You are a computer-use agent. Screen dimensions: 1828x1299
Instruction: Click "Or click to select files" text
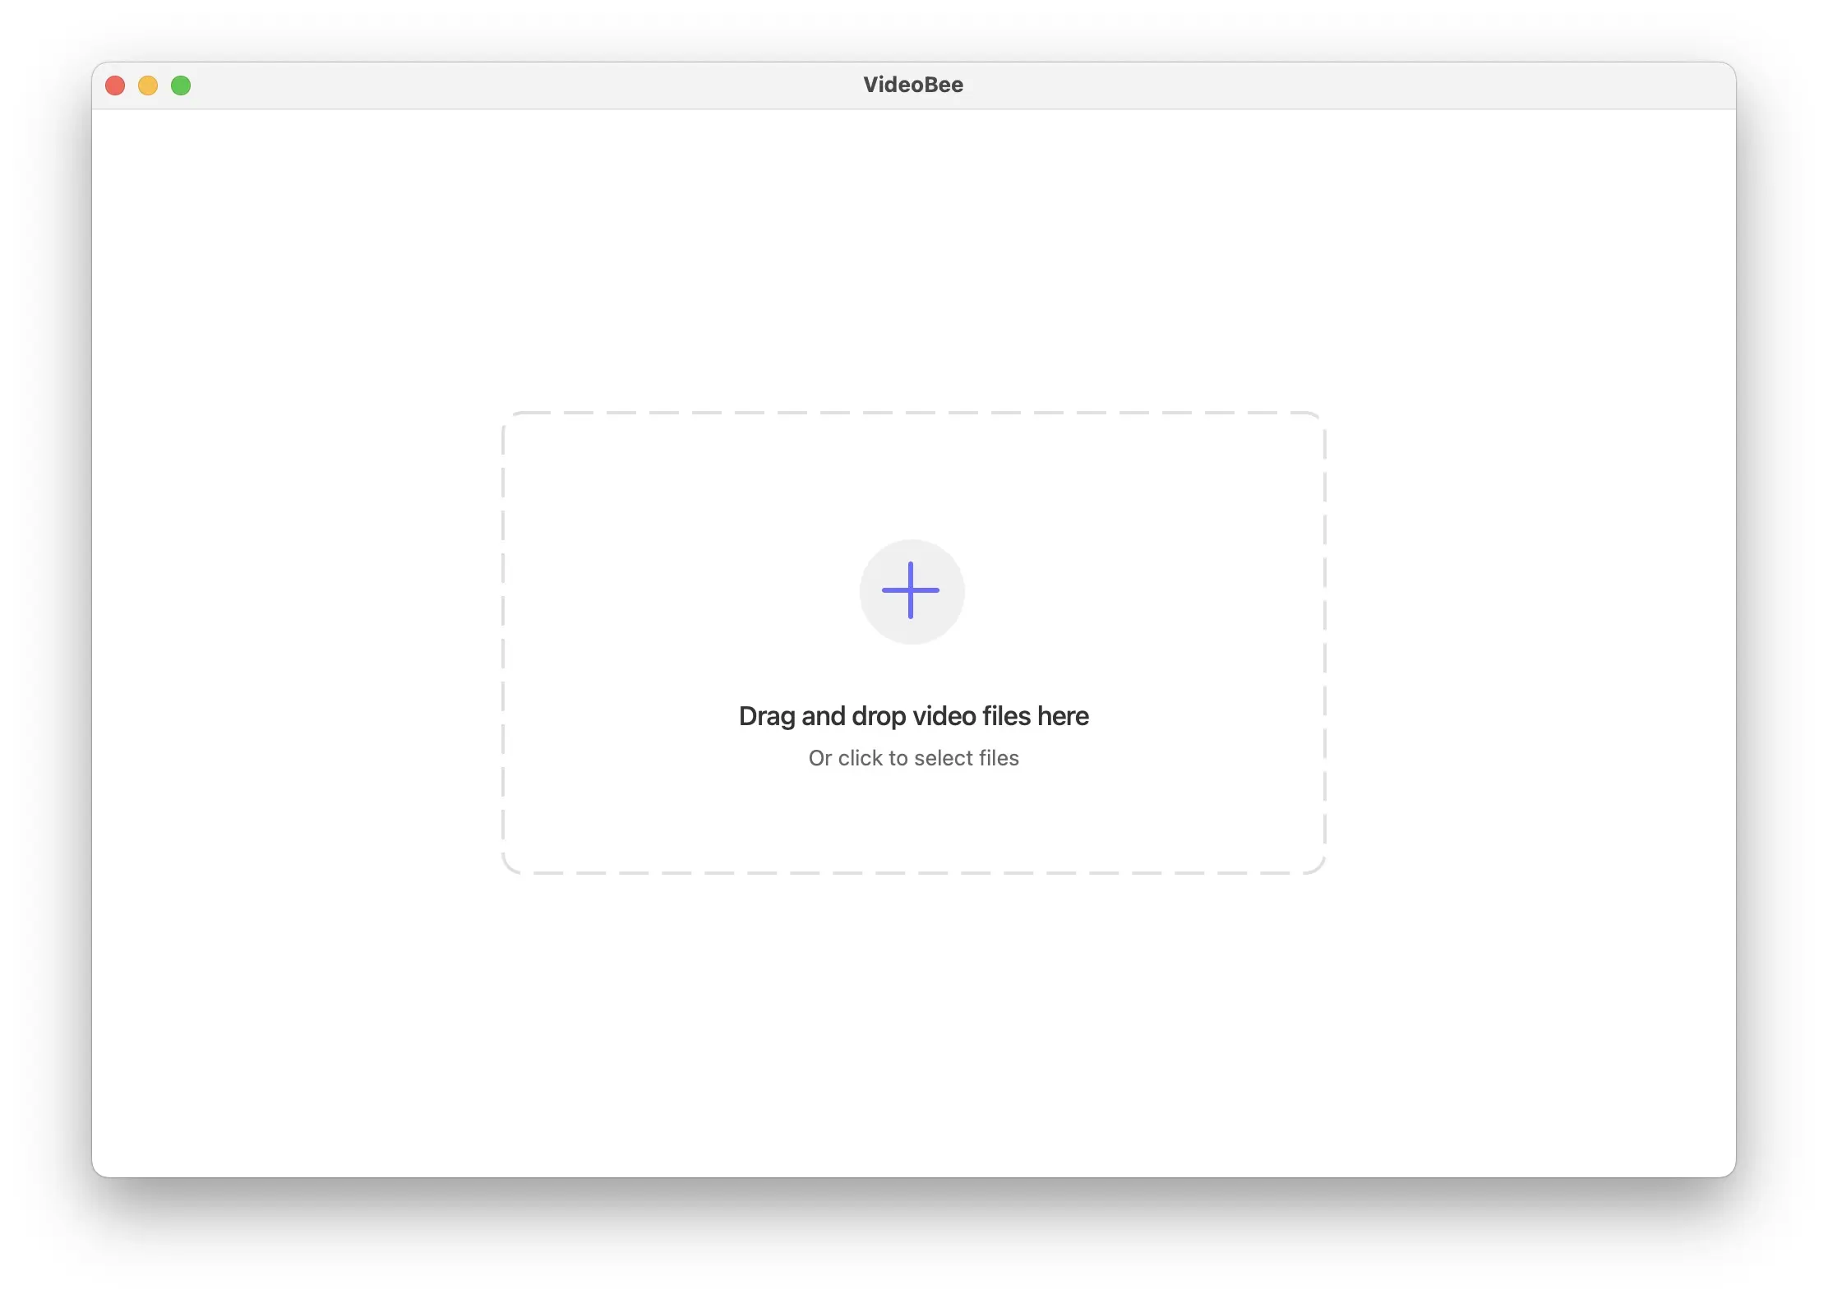pyautogui.click(x=913, y=758)
